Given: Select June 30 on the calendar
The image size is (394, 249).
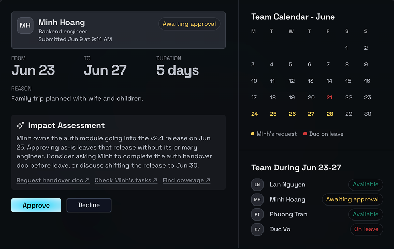Looking at the screenshot, I should pos(368,114).
